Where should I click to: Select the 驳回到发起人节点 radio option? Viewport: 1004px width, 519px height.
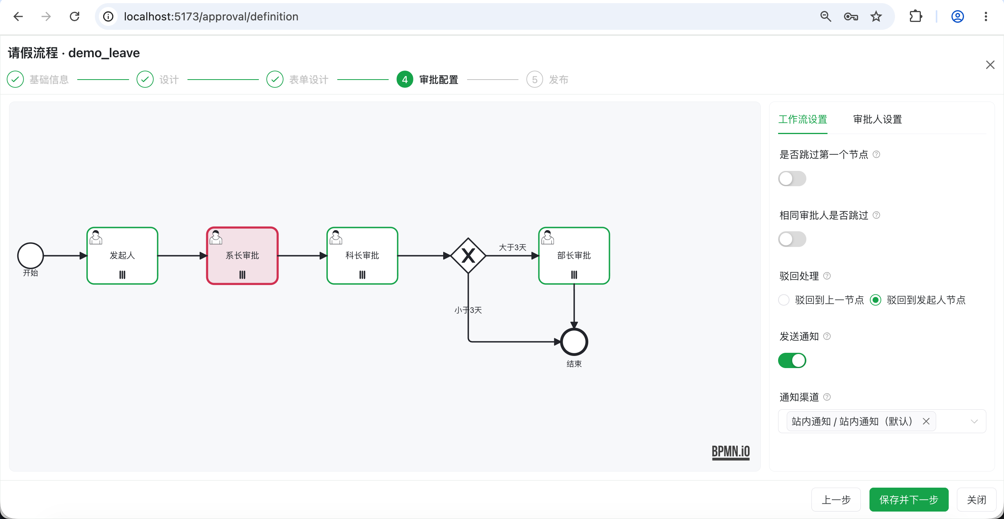coord(918,300)
